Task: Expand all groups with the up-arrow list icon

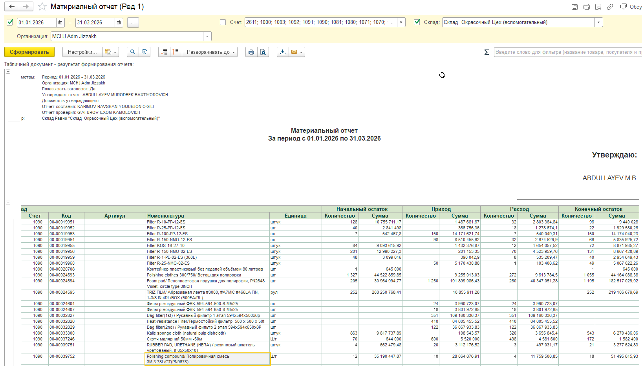Action: pyautogui.click(x=176, y=52)
